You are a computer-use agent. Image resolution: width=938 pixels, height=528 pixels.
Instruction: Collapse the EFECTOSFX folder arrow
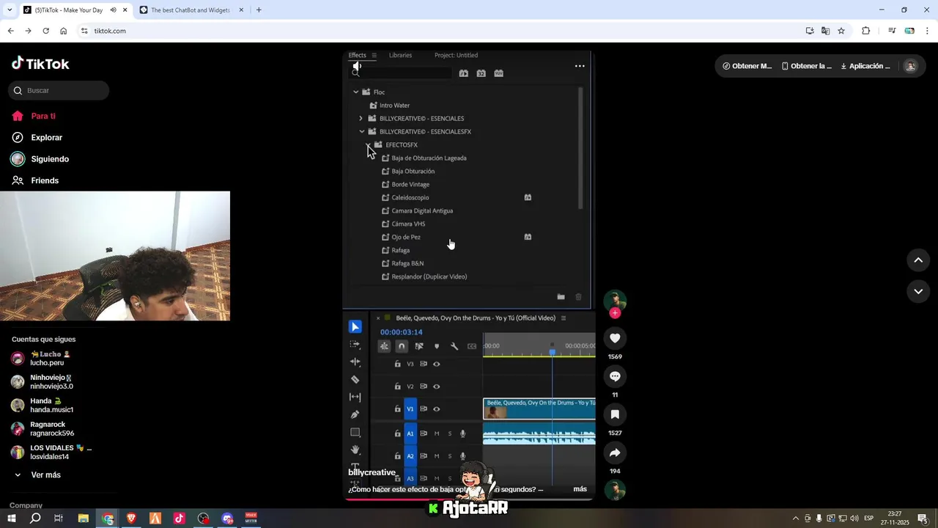(369, 144)
